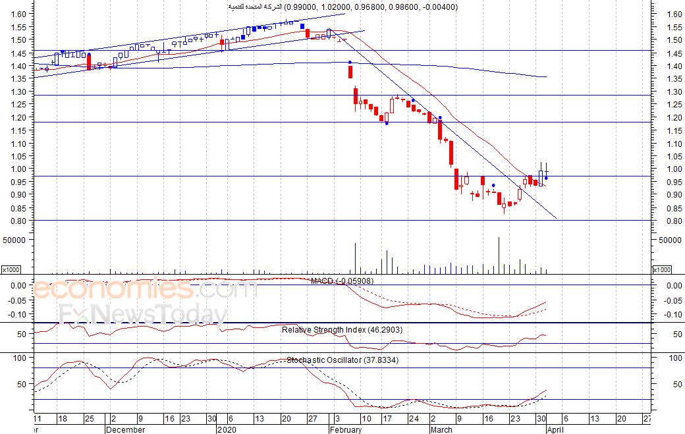This screenshot has width=685, height=434.
Task: Click the April month label
Action: [555, 429]
